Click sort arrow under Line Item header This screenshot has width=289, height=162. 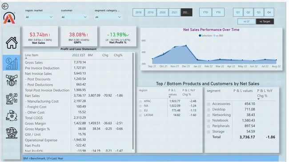click(x=26, y=58)
